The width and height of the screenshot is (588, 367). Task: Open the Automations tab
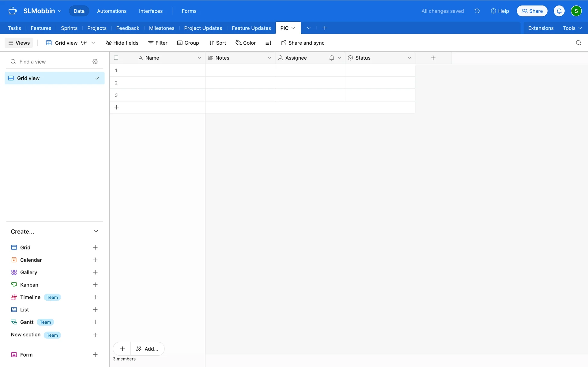tap(111, 11)
